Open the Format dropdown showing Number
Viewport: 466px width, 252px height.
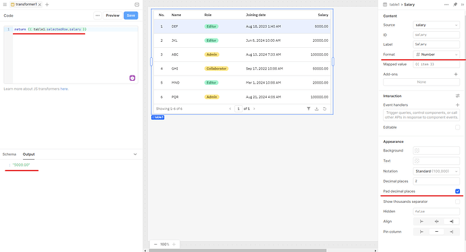436,55
